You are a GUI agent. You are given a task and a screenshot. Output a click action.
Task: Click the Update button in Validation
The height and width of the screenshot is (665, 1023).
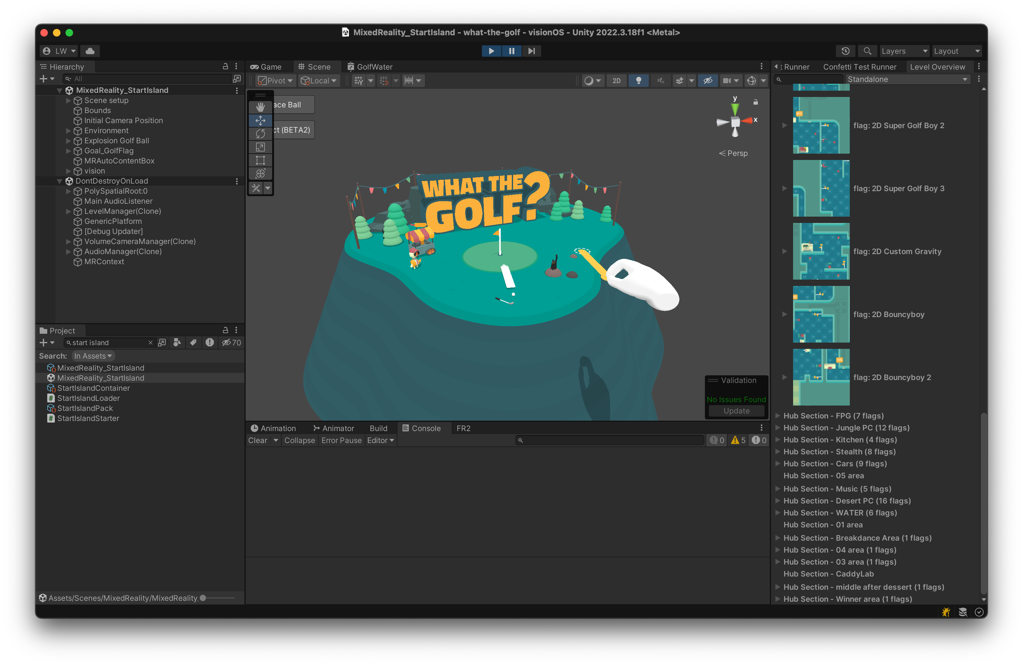(x=736, y=411)
